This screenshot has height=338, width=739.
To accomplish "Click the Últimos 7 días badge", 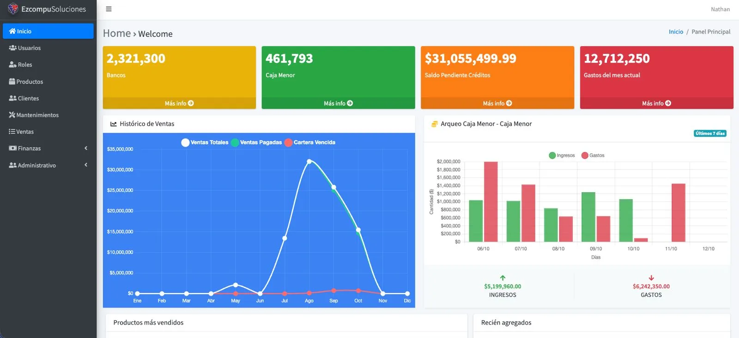I will (710, 133).
